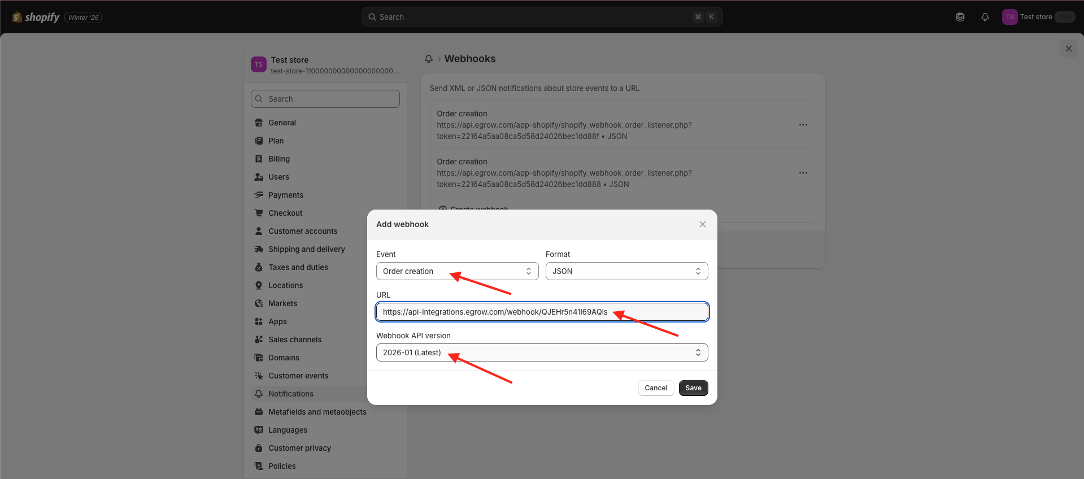Open Customer privacy settings

click(325, 448)
